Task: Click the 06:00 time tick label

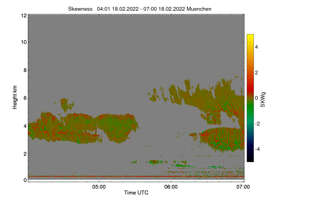Action: tap(171, 187)
